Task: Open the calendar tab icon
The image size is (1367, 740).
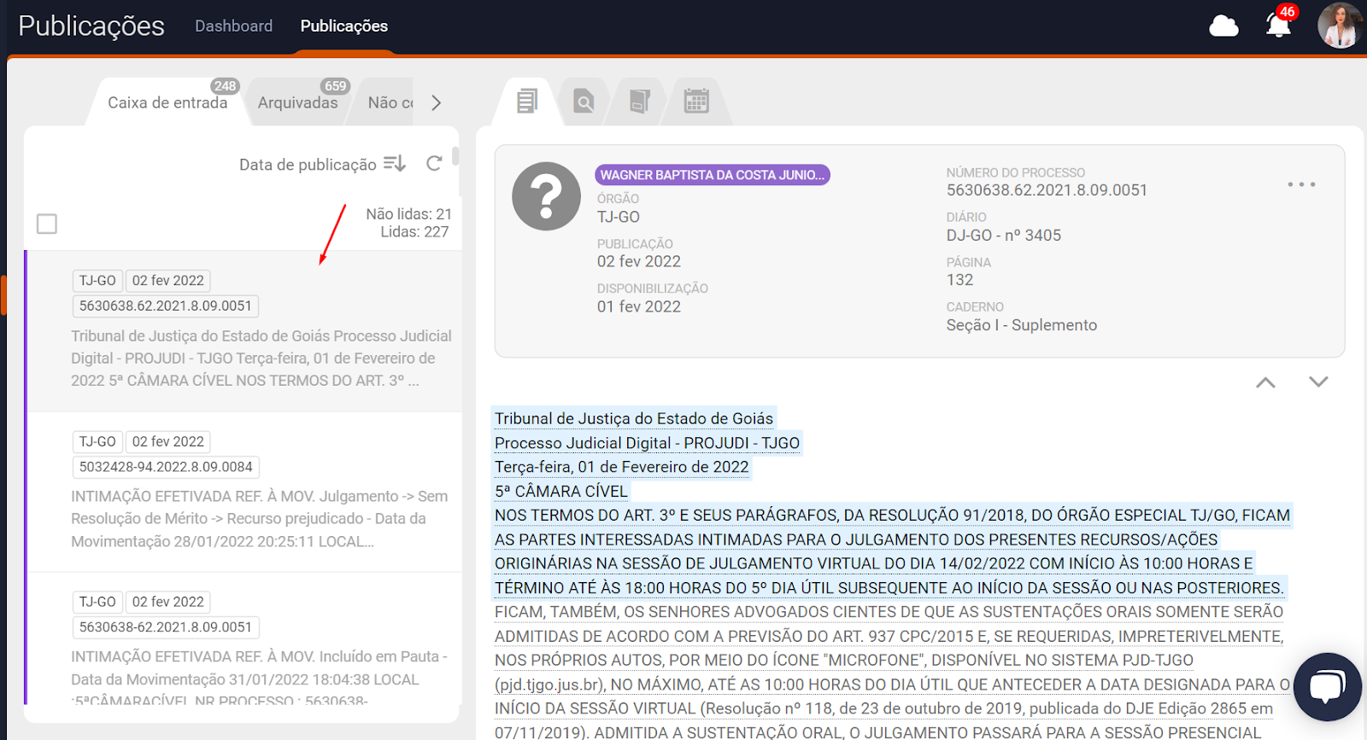Action: (x=696, y=102)
